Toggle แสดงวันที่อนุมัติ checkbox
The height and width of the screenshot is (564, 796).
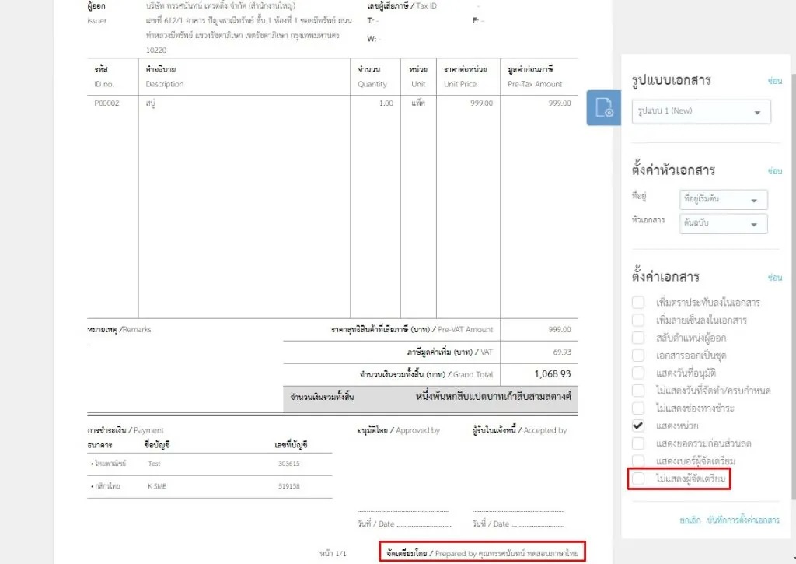(x=638, y=373)
